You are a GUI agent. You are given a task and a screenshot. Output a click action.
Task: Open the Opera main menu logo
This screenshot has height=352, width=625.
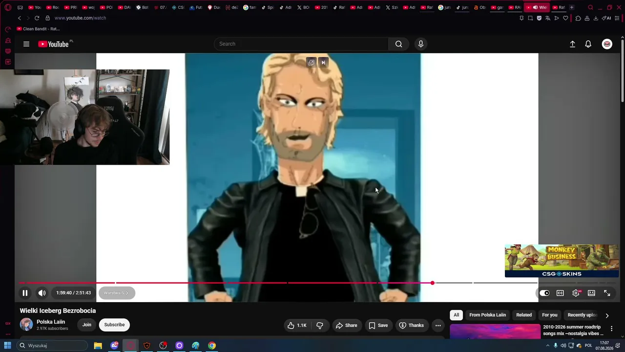click(x=8, y=7)
